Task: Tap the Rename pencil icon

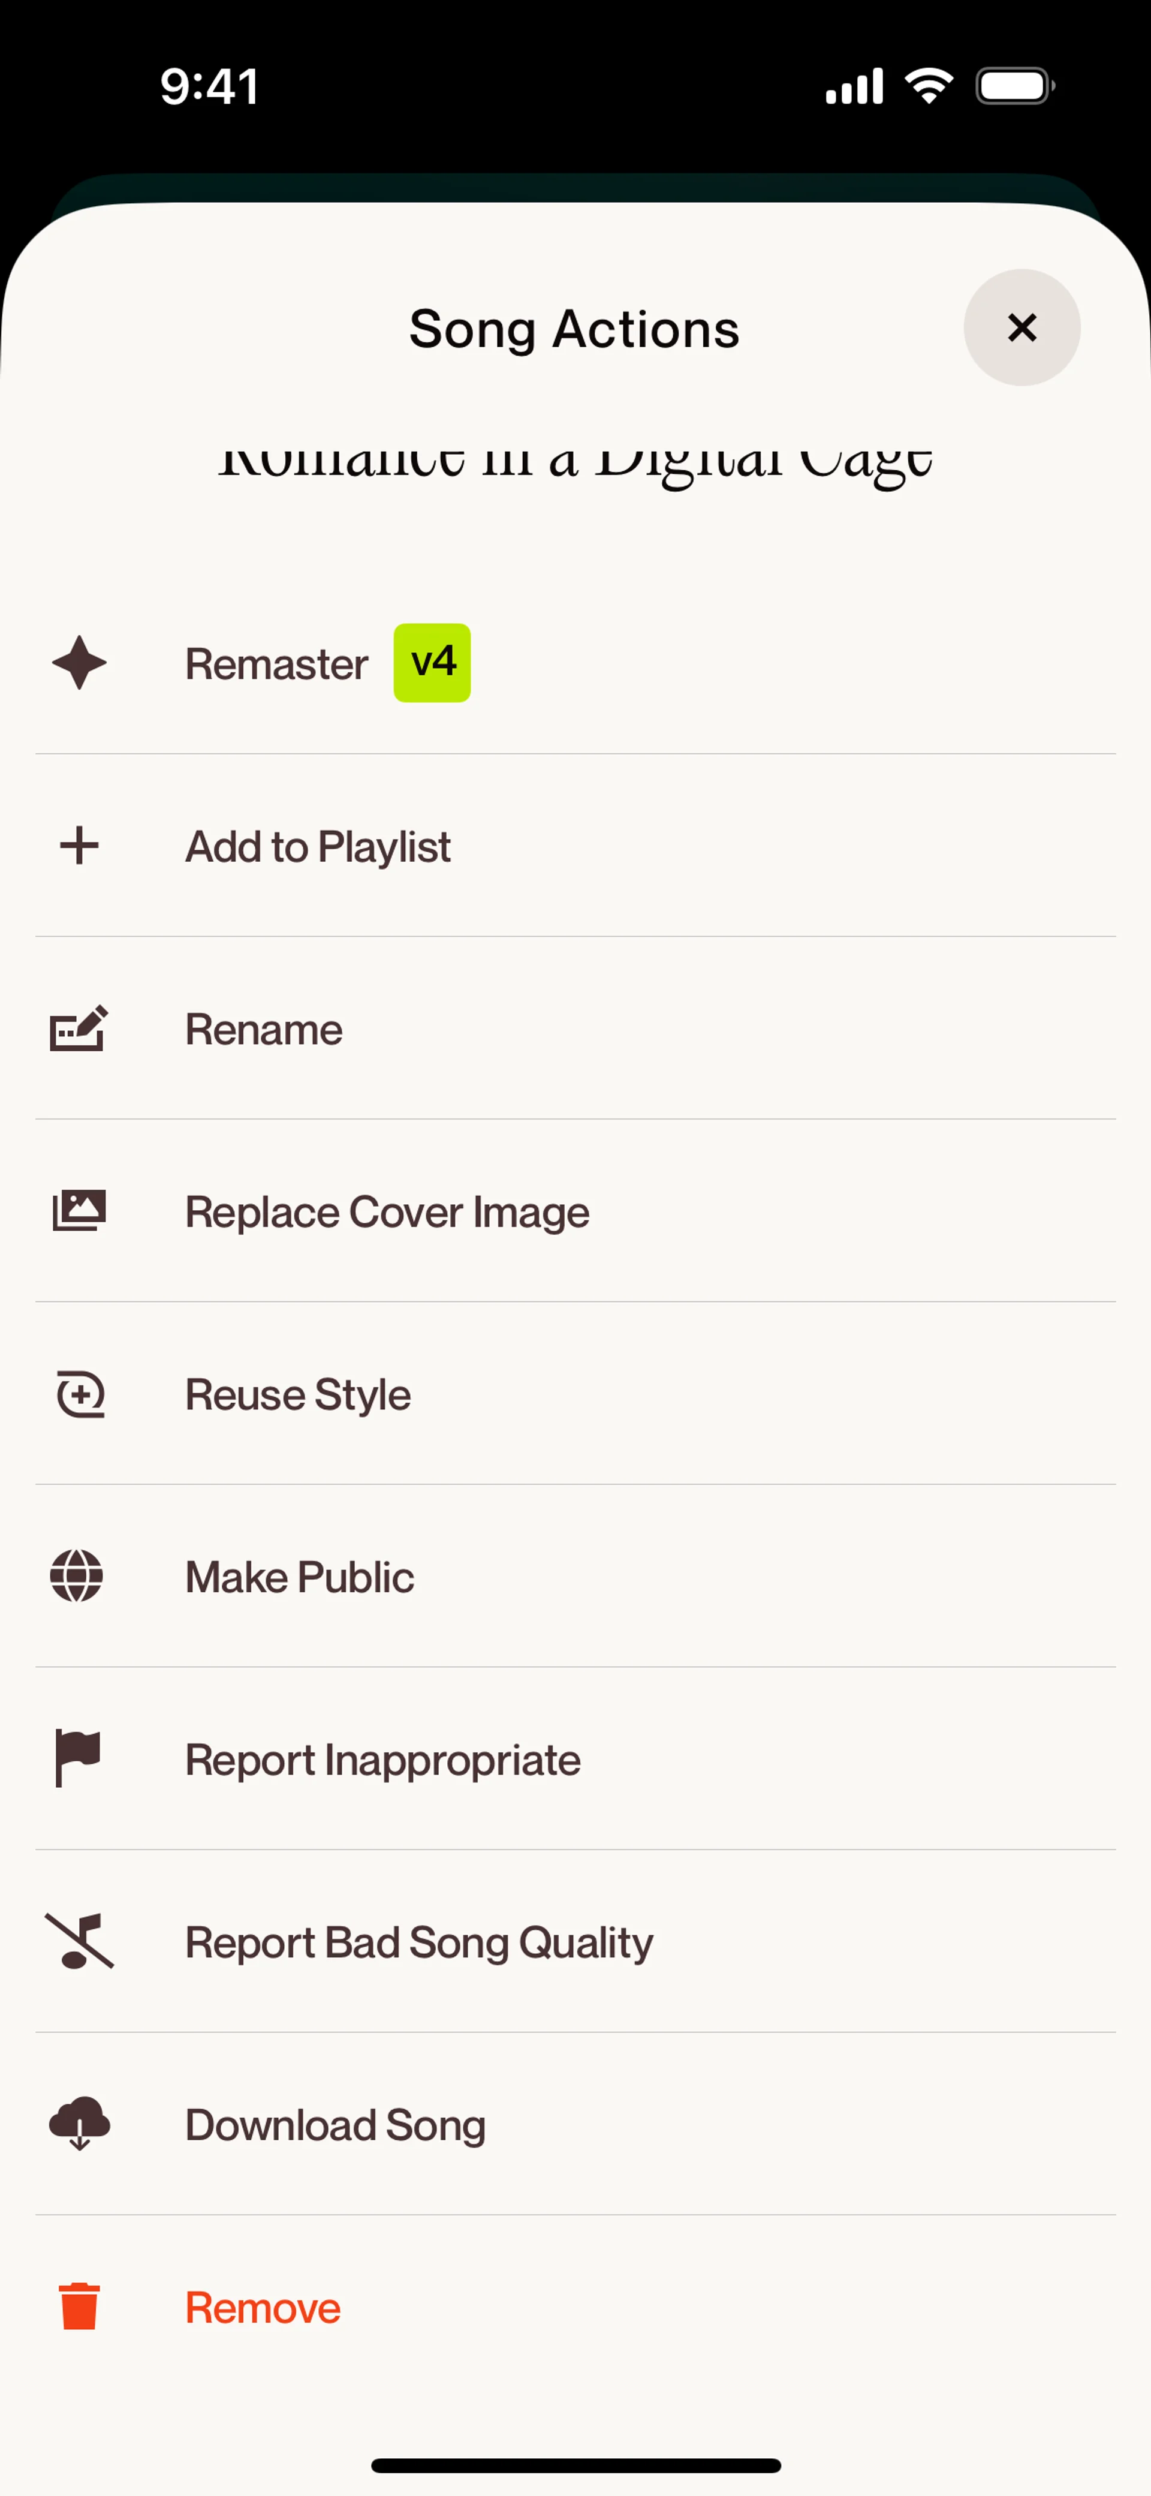Action: click(x=79, y=1029)
